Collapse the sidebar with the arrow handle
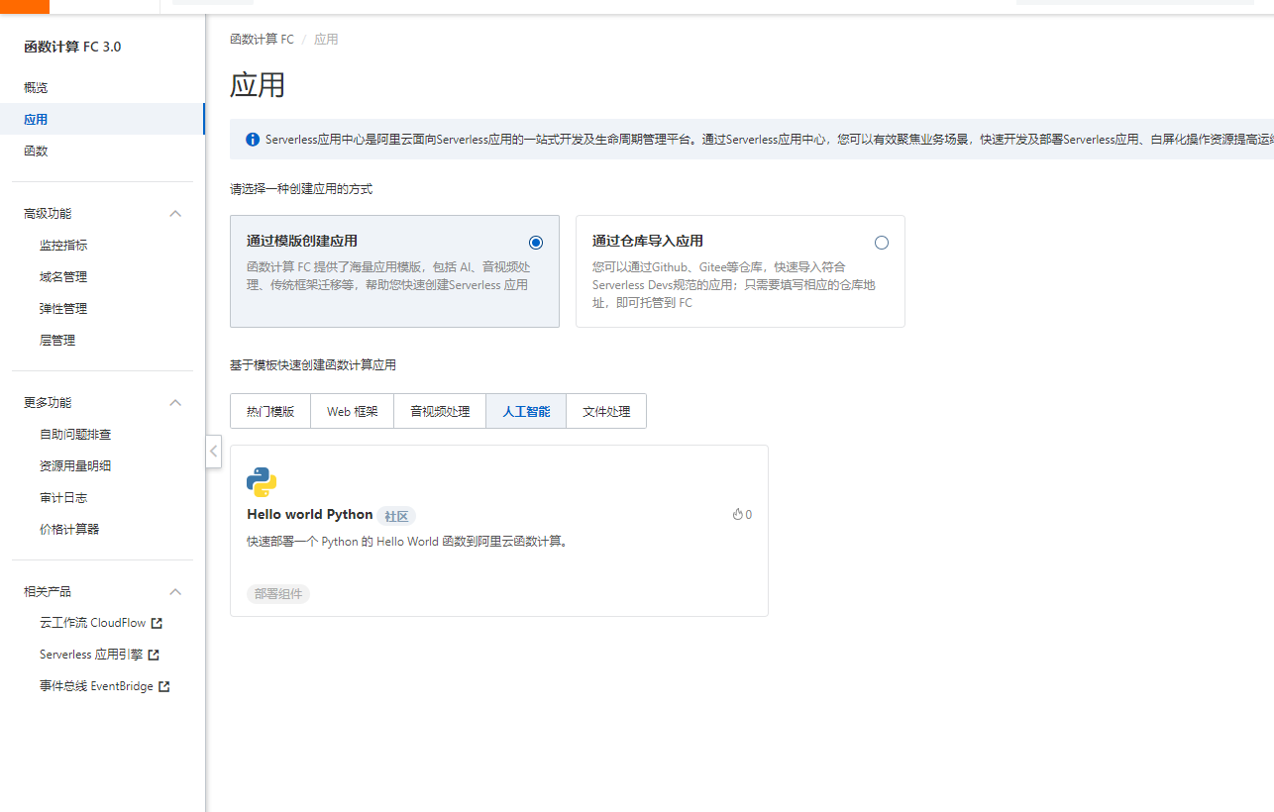Screen dimensions: 1274x812 (x=213, y=451)
